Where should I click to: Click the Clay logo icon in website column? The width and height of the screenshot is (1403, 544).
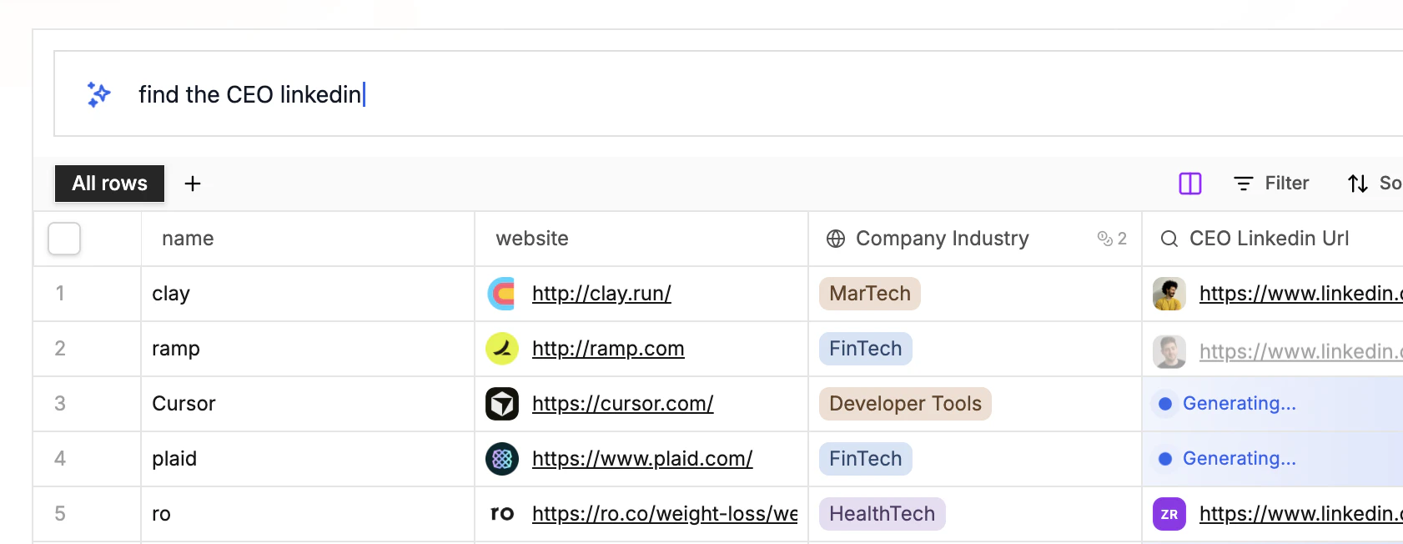coord(502,294)
